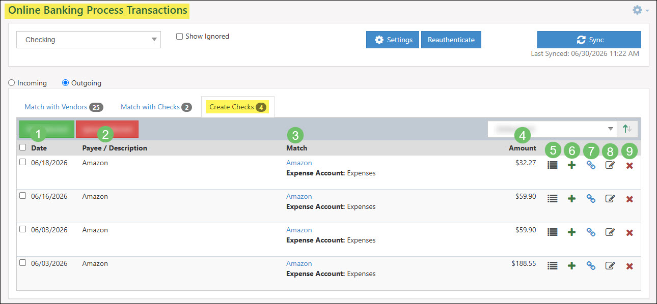Viewport: 657px width, 304px height.
Task: Click the Amount column header
Action: tap(523, 148)
